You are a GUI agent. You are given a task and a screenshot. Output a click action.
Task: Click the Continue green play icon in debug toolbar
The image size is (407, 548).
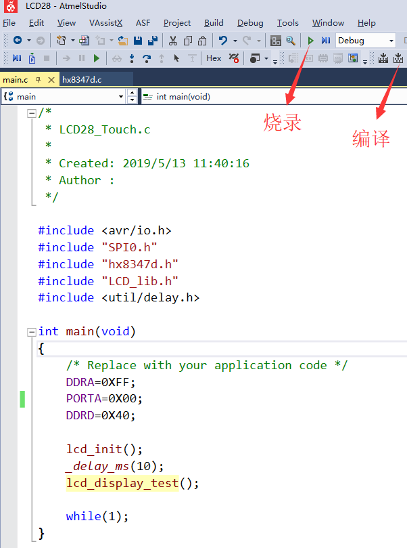click(97, 58)
